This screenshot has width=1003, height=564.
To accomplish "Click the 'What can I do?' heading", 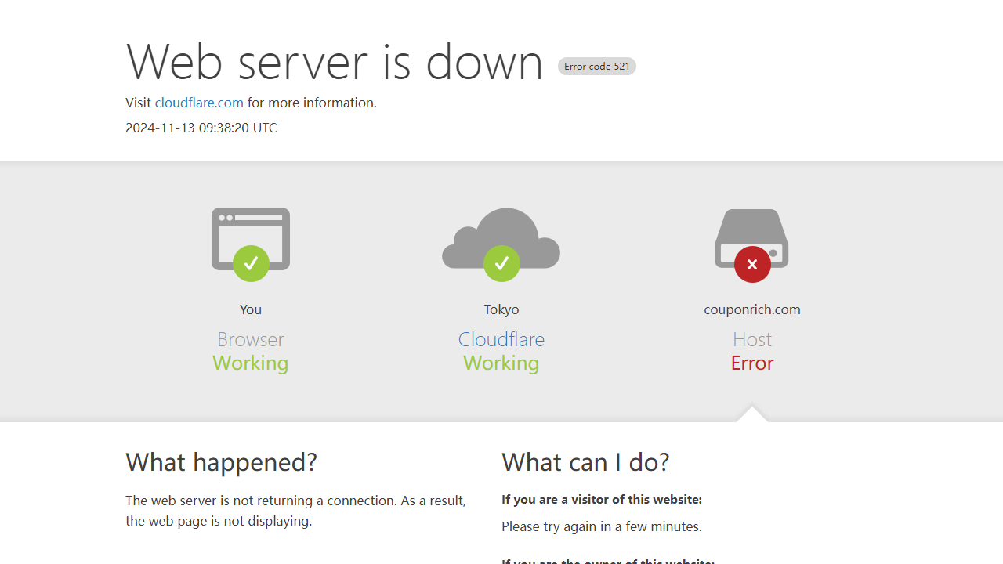I will point(585,462).
